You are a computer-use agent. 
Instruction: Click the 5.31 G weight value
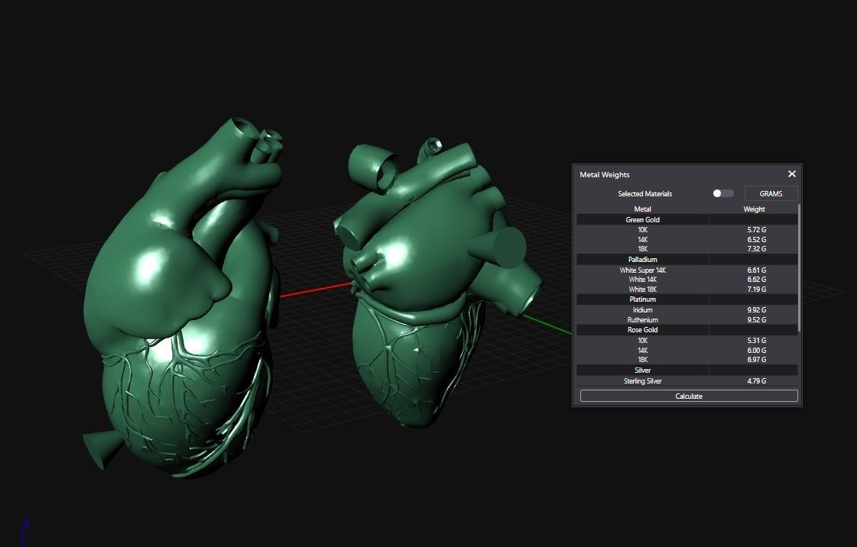(756, 341)
